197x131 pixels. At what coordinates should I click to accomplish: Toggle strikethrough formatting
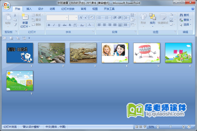(x=64, y=25)
